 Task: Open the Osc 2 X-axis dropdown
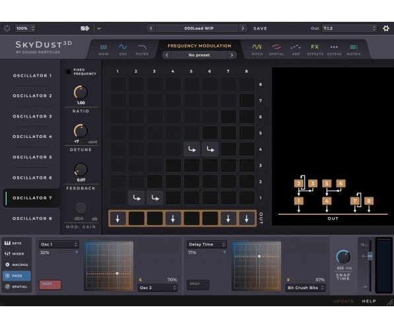click(x=158, y=288)
